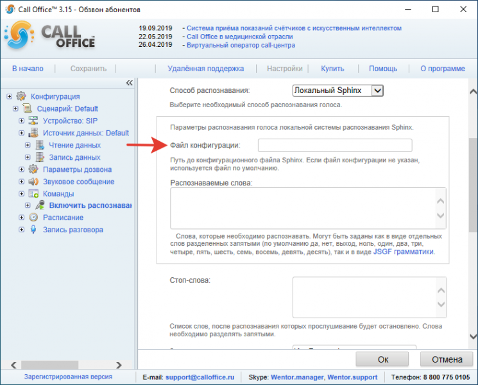
Task: Expand the Расписание tree node
Action: (x=22, y=218)
